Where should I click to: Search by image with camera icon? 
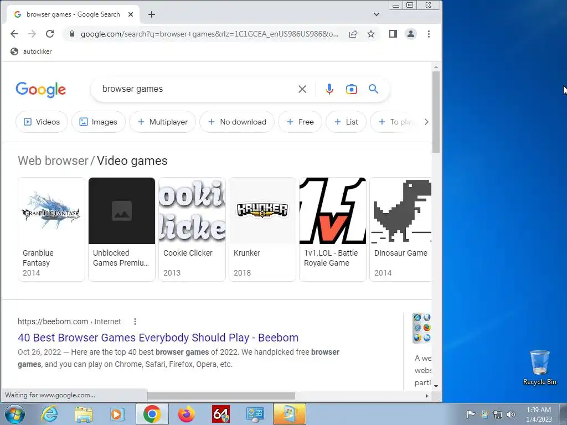pyautogui.click(x=352, y=89)
